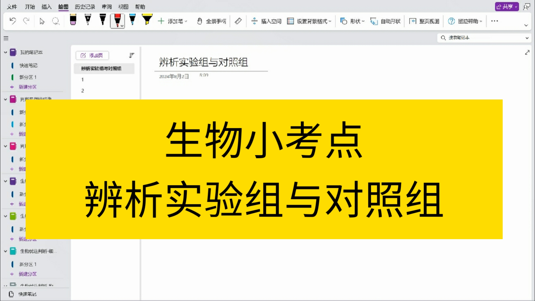Toggle the hamburger navigation pane icon

pos(6,38)
